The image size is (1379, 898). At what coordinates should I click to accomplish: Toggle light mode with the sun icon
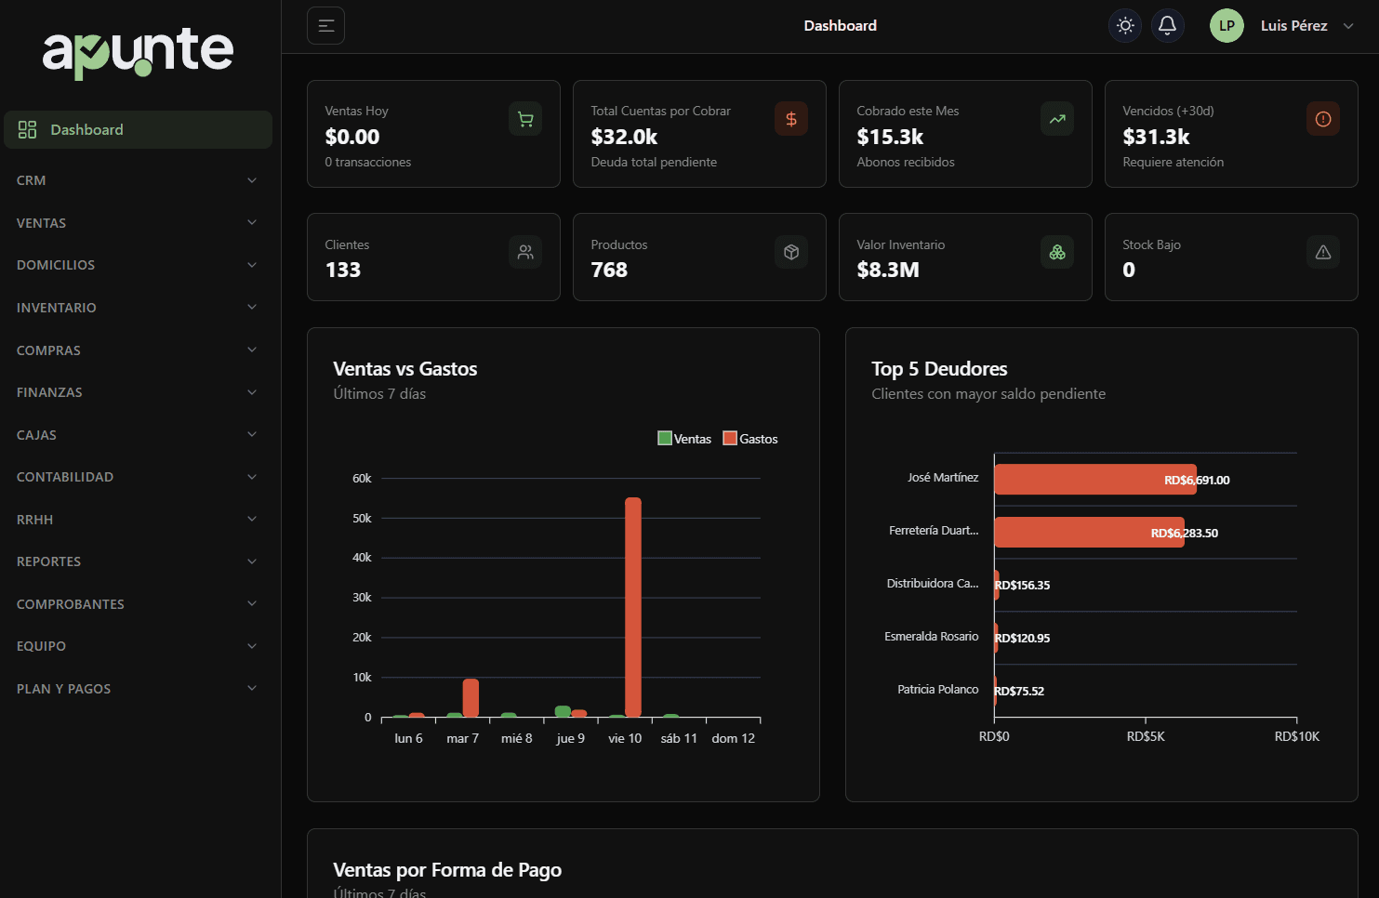click(x=1124, y=25)
